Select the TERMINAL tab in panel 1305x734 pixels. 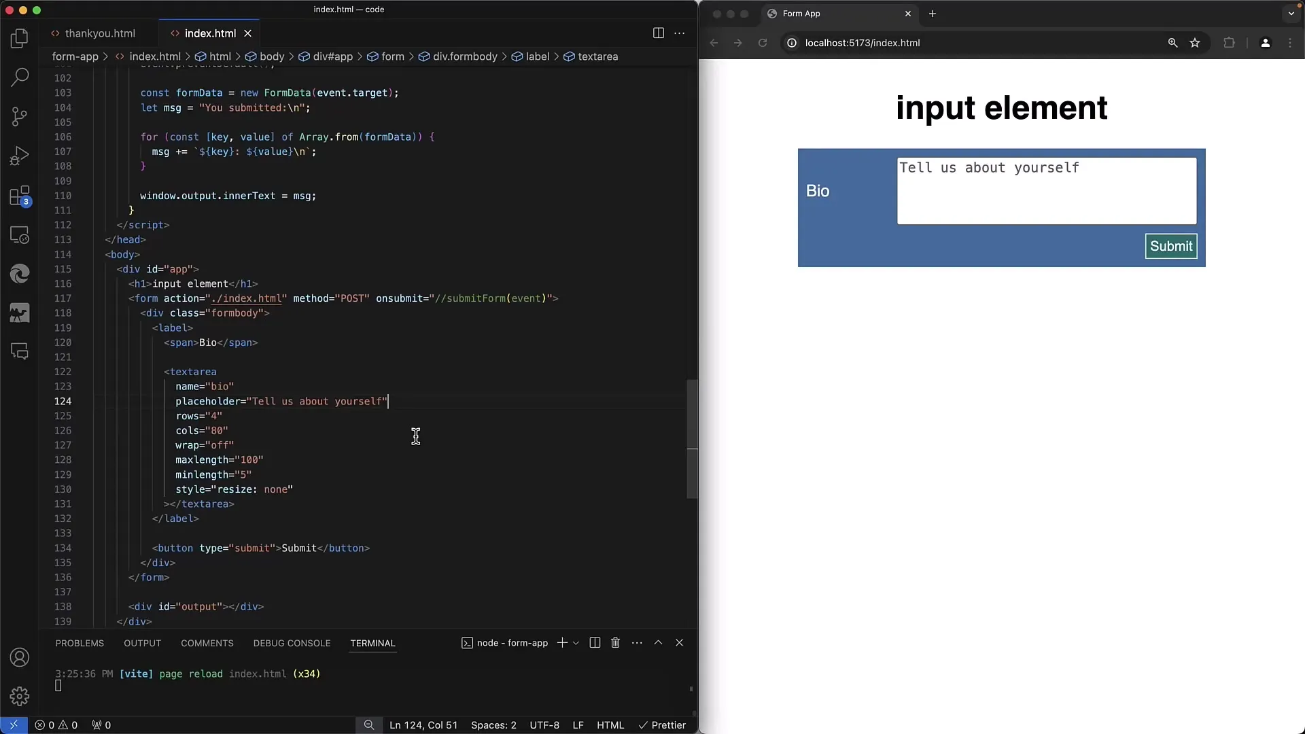pyautogui.click(x=373, y=642)
